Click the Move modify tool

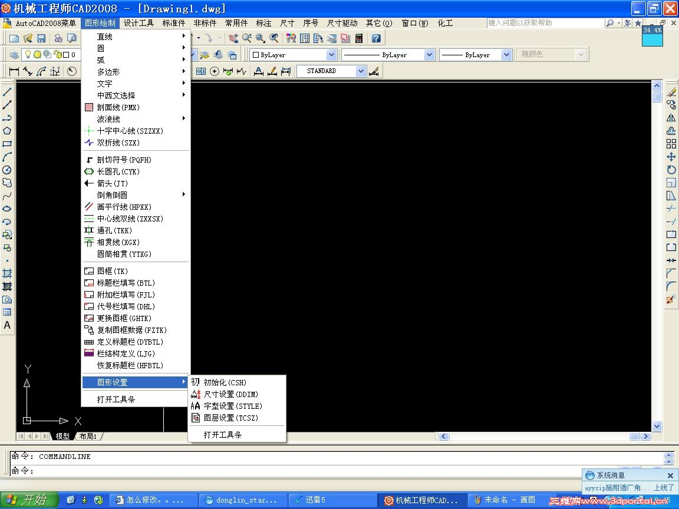click(671, 157)
